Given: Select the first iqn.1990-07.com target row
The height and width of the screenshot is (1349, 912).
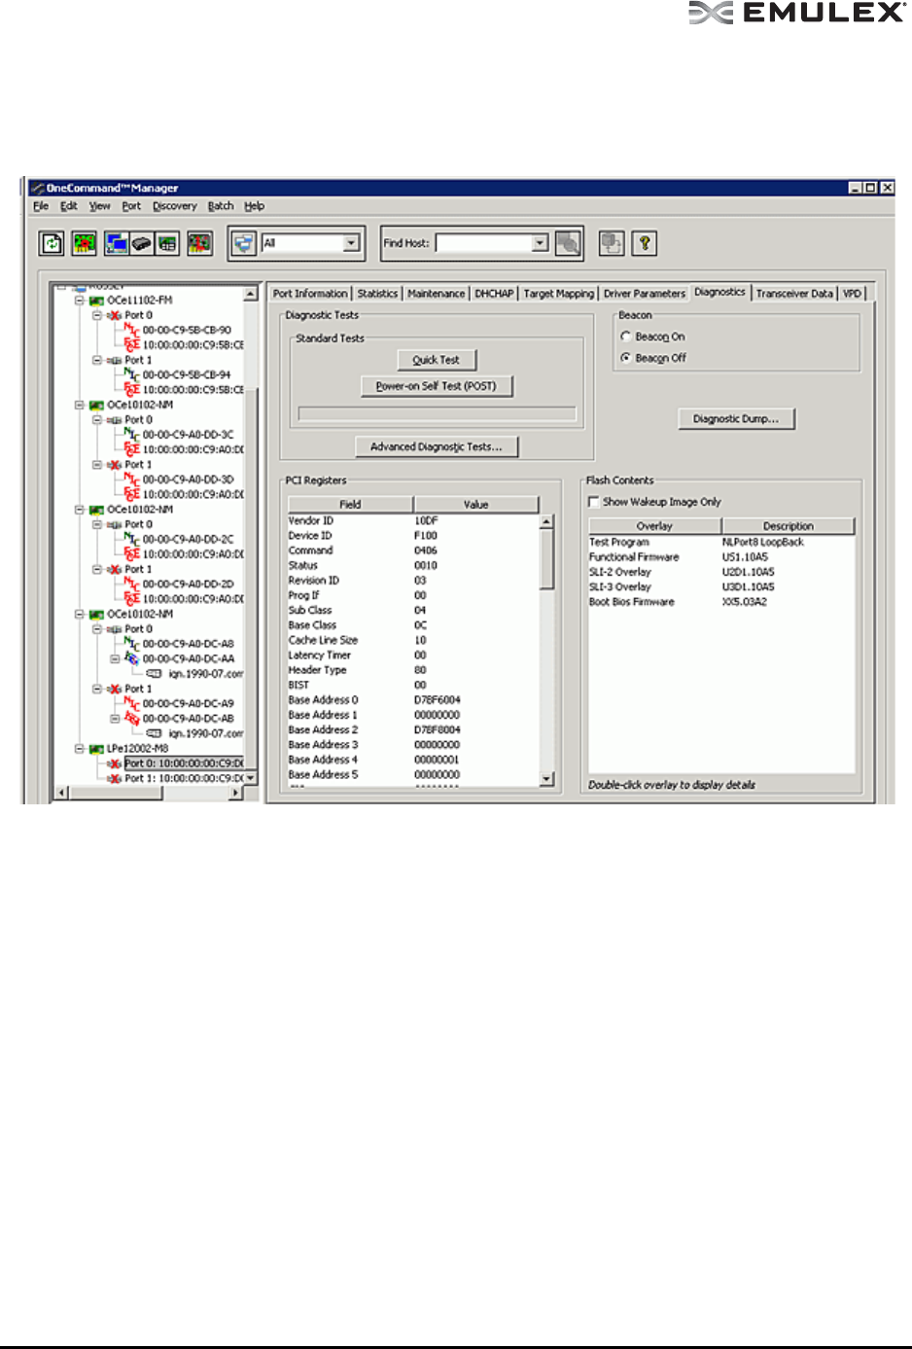Looking at the screenshot, I should (194, 674).
